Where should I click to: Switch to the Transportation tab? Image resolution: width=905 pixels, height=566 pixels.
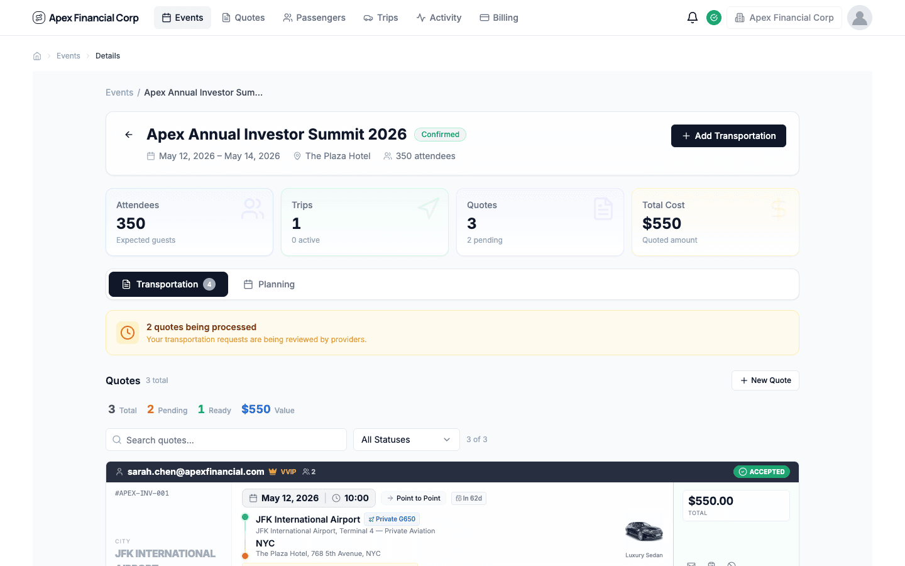tap(168, 284)
